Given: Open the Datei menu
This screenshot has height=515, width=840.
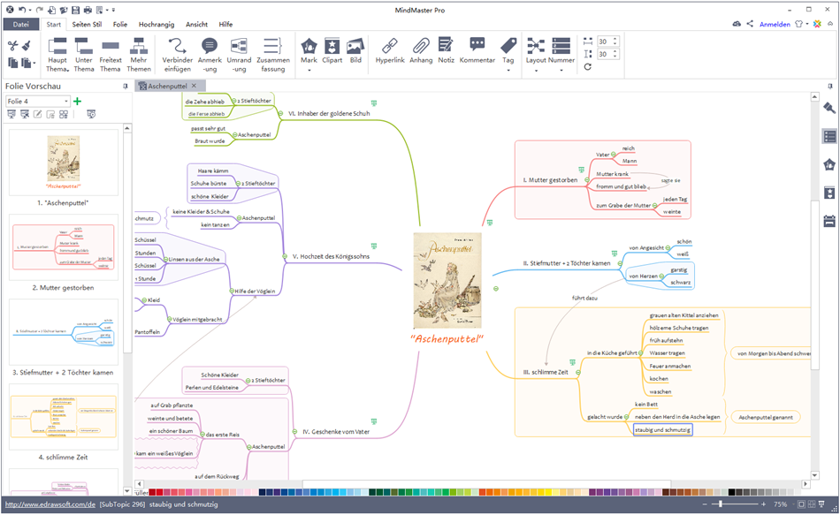Looking at the screenshot, I should tap(21, 24).
